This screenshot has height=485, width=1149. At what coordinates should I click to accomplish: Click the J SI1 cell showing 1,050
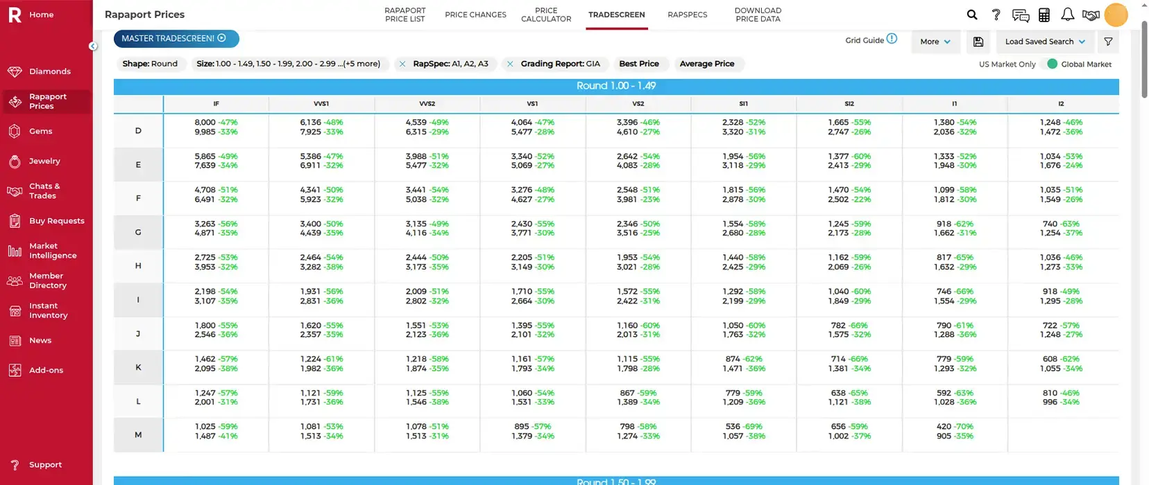point(744,330)
